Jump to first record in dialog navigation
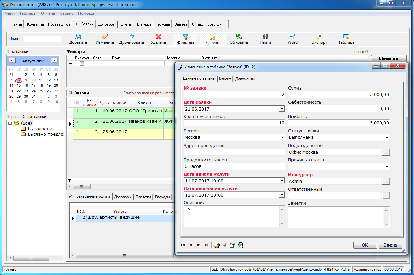This screenshot has height=275, width=414. click(x=183, y=245)
